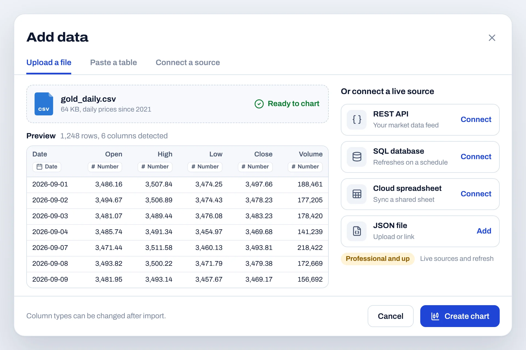This screenshot has height=350, width=526.
Task: Connect the REST API source
Action: coord(476,119)
